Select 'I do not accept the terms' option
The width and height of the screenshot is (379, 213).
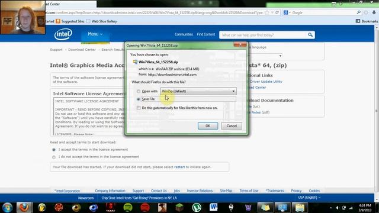tap(54, 157)
